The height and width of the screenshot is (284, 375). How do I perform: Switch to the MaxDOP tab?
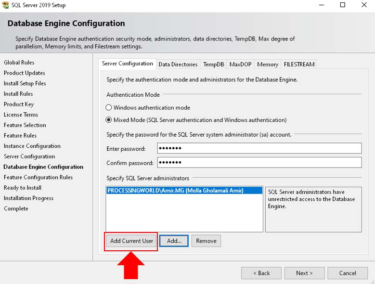pyautogui.click(x=240, y=65)
